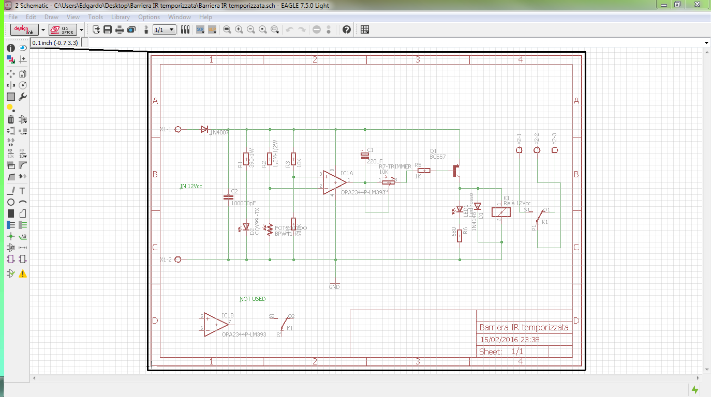711x397 pixels.
Task: Toggle the grid settings button
Action: coord(364,29)
